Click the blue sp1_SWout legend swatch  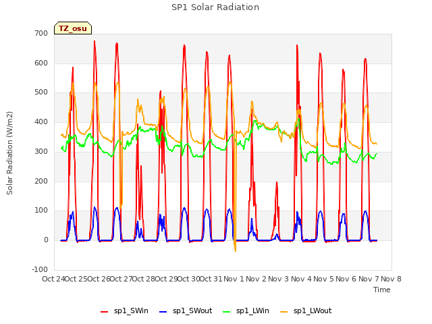pyautogui.click(x=163, y=312)
